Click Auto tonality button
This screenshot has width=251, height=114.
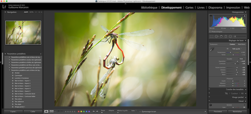pos(241,59)
